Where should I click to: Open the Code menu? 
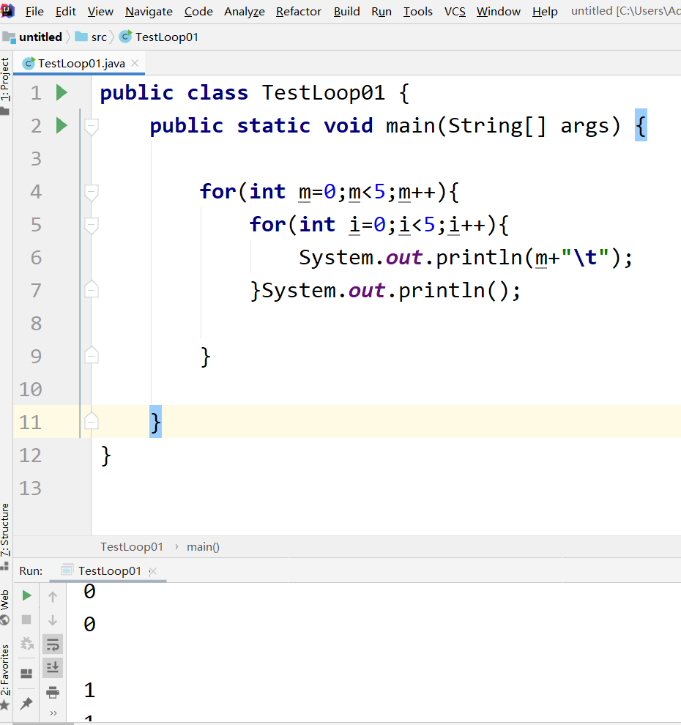[198, 11]
